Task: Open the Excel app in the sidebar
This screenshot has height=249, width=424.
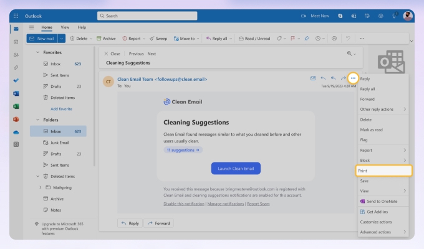Action: pyautogui.click(x=16, y=106)
